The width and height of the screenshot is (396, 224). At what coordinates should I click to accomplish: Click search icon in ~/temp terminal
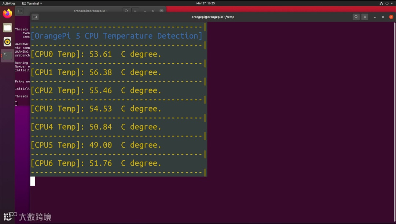pyautogui.click(x=356, y=17)
